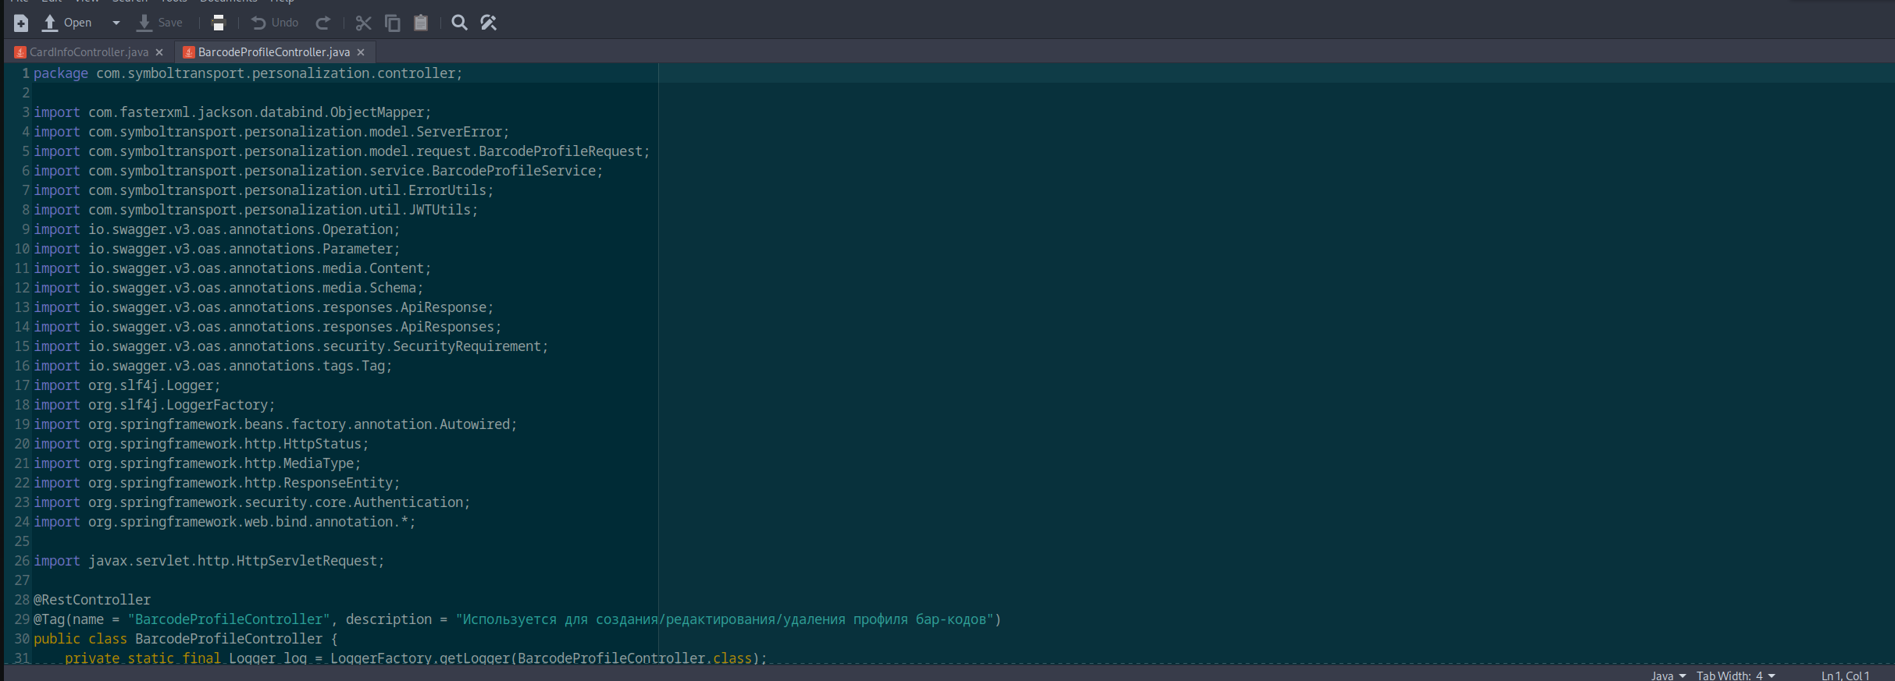Open the Tab Width dropdown
This screenshot has height=681, width=1895.
[x=1735, y=676]
